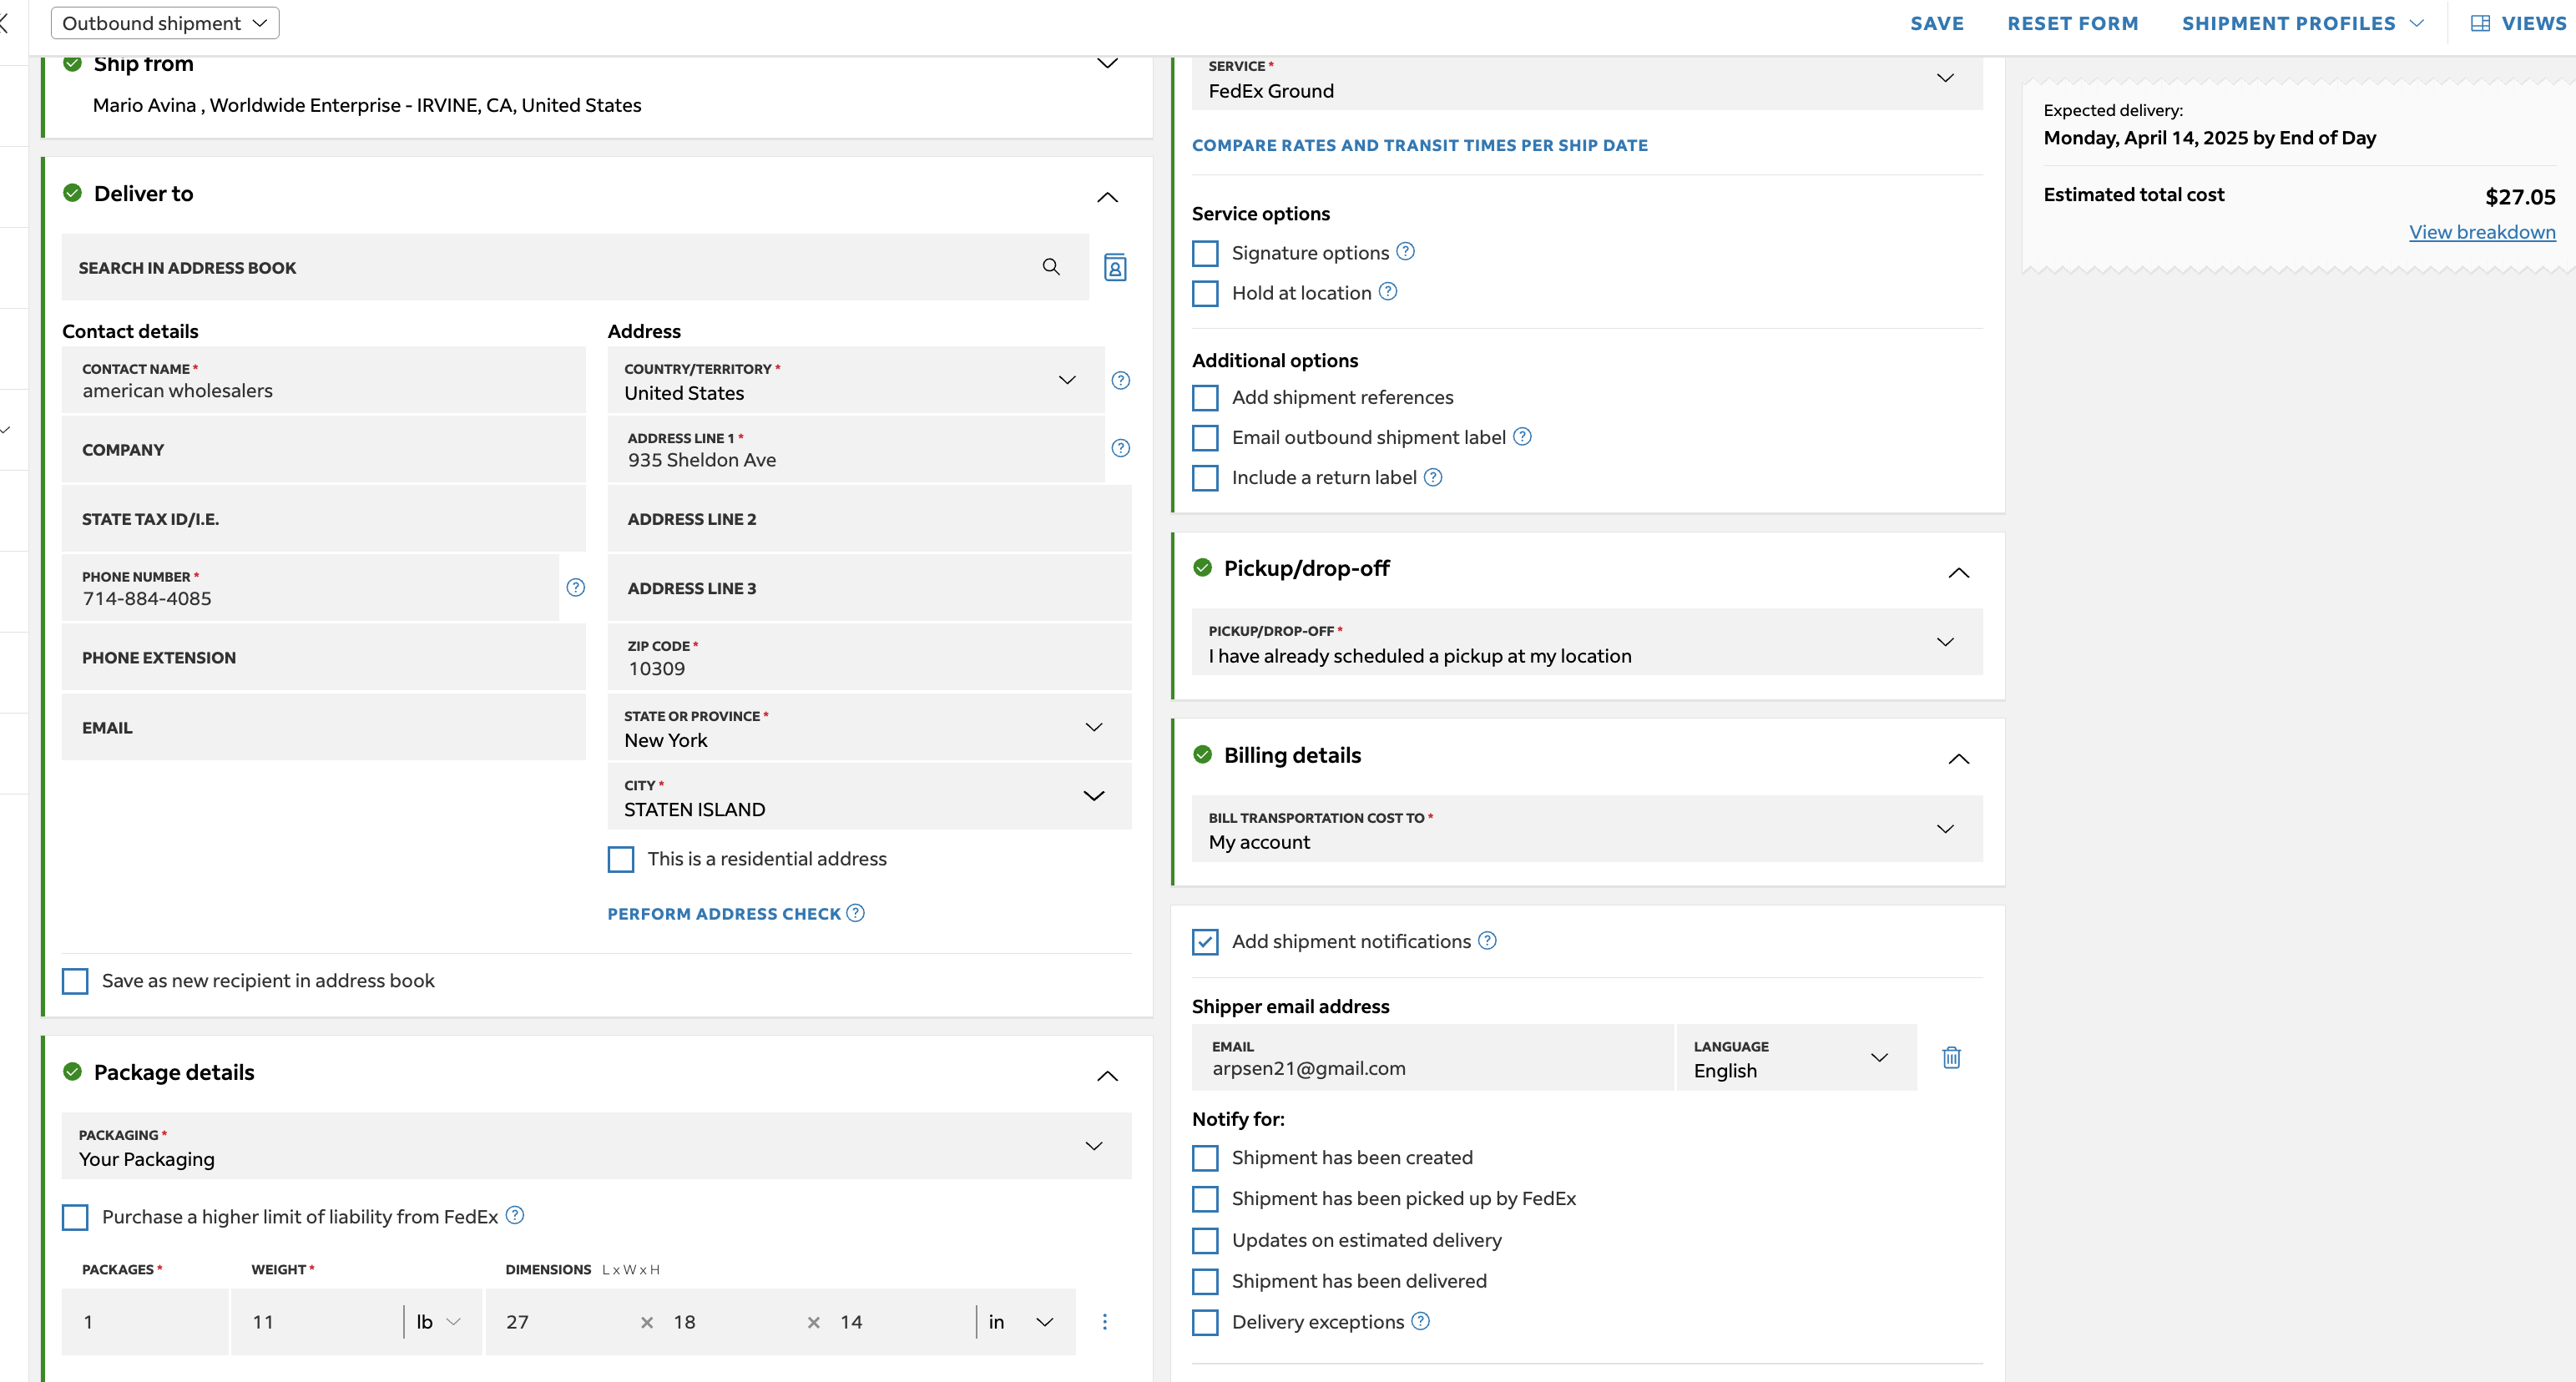Open the City dropdown
The height and width of the screenshot is (1382, 2576).
[869, 796]
